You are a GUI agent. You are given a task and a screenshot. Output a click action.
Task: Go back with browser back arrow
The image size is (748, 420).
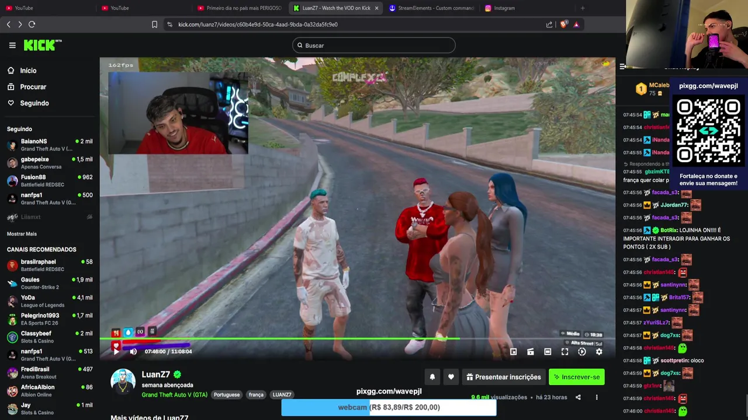(x=8, y=24)
